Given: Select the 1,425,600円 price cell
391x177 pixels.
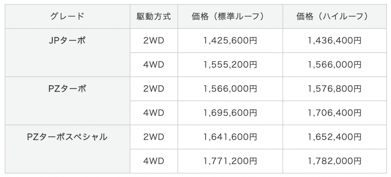Looking at the screenshot, I should [230, 41].
